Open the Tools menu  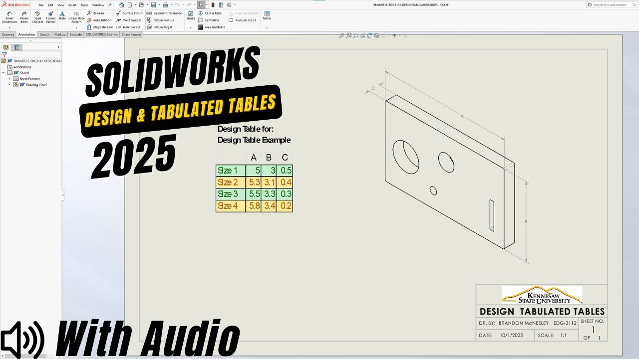click(84, 5)
